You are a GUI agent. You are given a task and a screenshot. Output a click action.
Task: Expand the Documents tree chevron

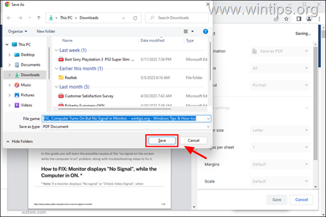(10, 65)
